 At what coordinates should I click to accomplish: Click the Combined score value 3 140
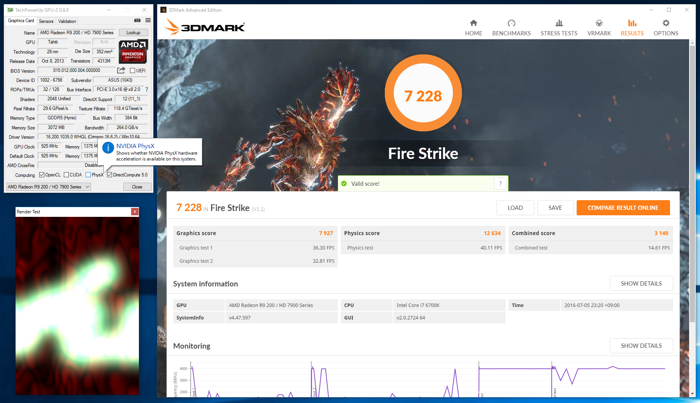click(x=661, y=233)
